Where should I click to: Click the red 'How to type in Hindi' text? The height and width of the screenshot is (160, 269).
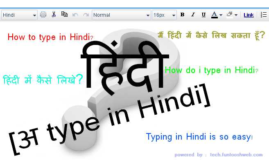(50, 37)
